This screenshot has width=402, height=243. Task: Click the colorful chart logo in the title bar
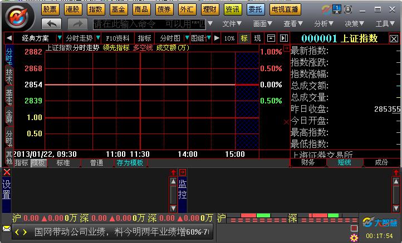click(326, 9)
